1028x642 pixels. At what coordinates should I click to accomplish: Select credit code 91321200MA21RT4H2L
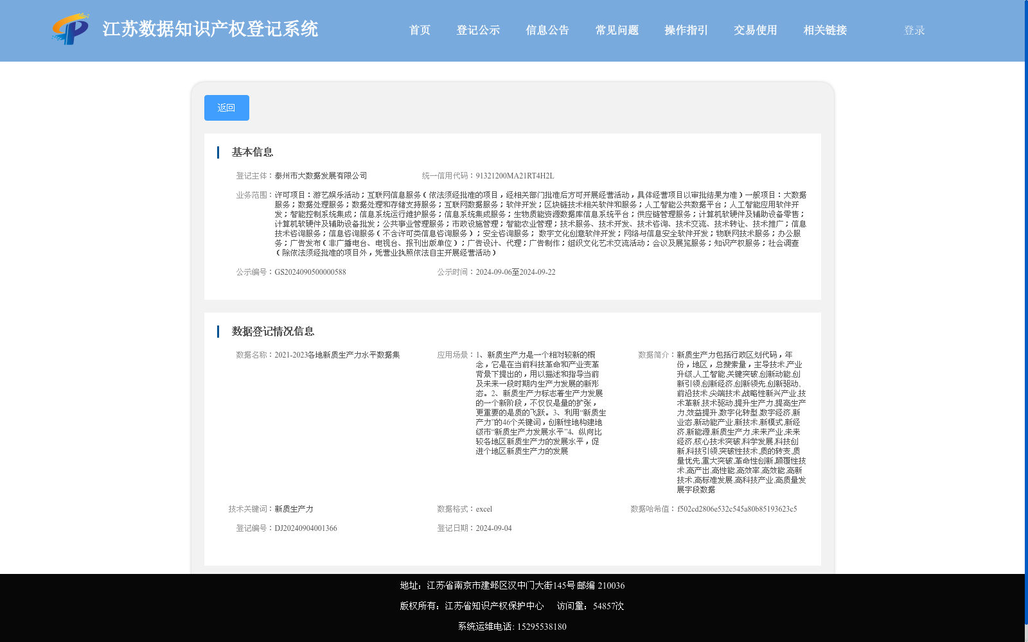click(x=515, y=176)
